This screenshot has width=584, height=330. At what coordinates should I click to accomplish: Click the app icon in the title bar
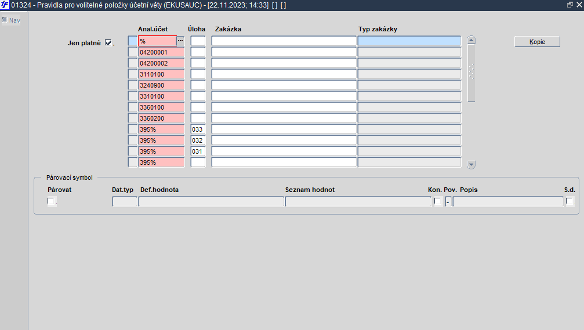click(5, 5)
